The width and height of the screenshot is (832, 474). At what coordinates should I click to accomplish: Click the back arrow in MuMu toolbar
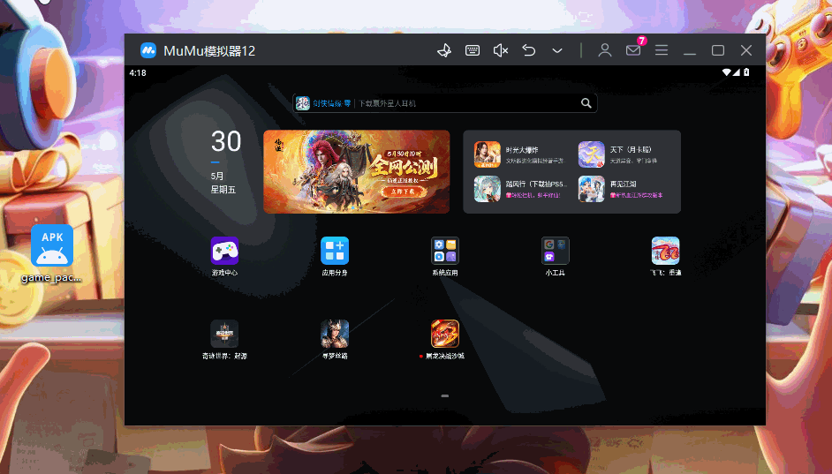point(528,50)
